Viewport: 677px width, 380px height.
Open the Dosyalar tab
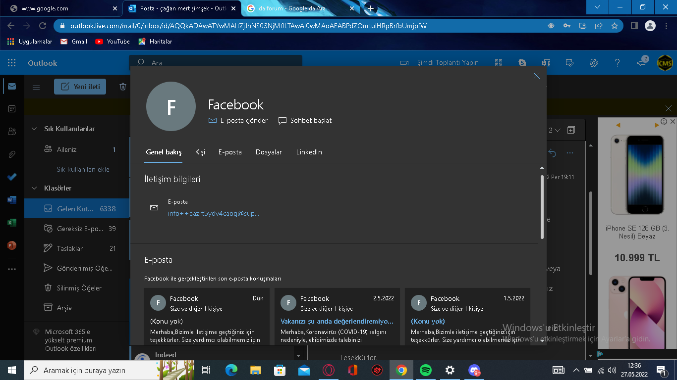(x=269, y=152)
